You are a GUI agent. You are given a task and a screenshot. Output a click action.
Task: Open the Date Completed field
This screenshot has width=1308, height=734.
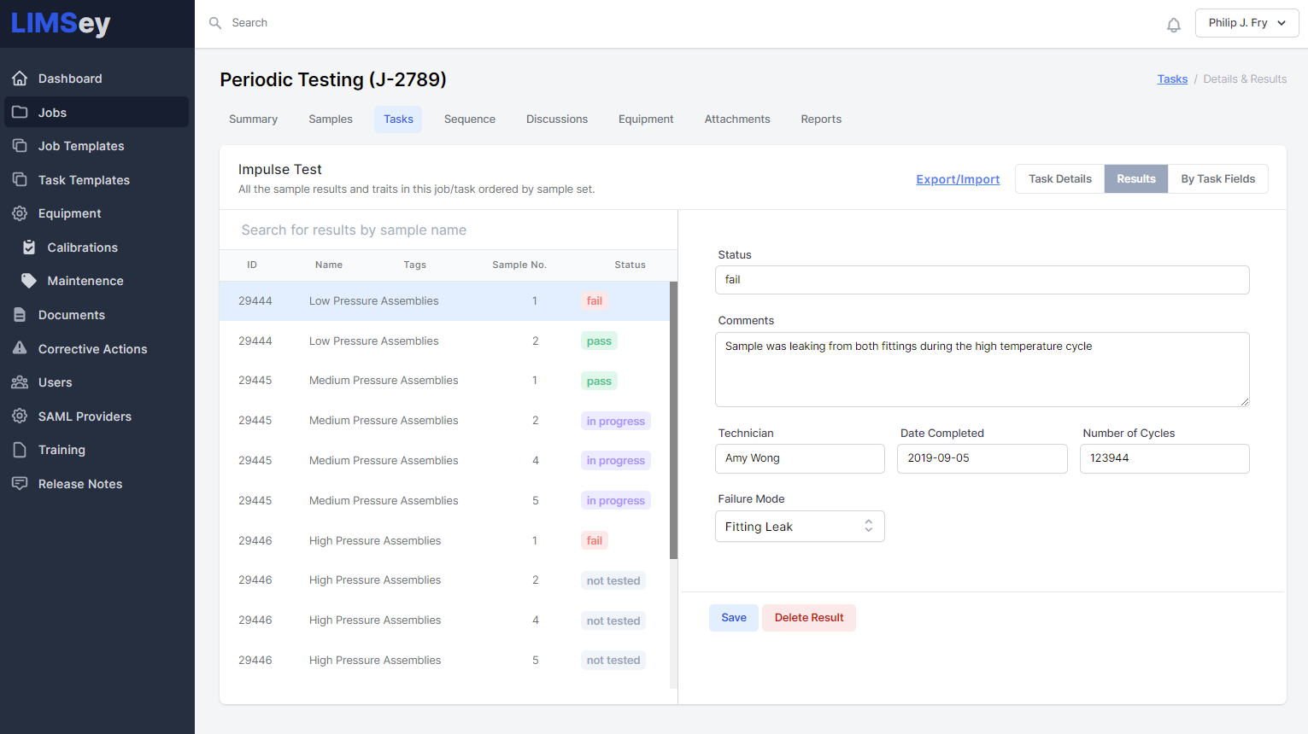pos(982,458)
